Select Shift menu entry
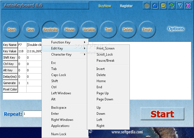 pyautogui.click(x=65, y=81)
